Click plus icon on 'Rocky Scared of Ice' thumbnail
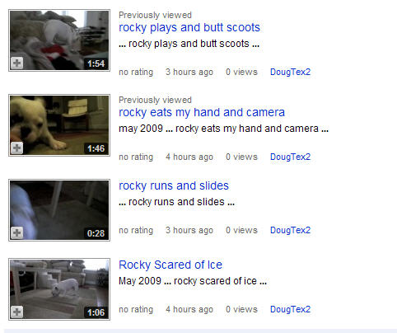 click(x=16, y=312)
